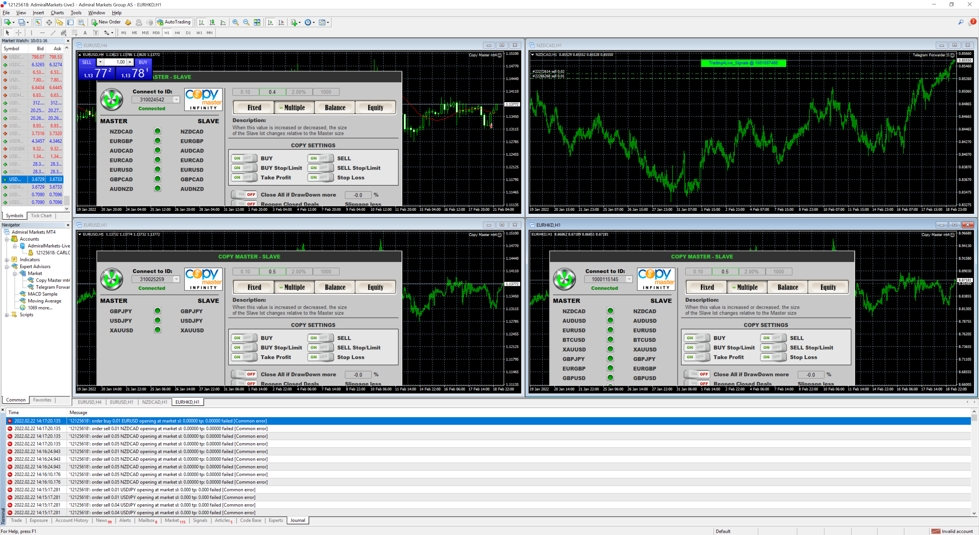
Task: Click the Tile Windows icon
Action: click(x=257, y=22)
